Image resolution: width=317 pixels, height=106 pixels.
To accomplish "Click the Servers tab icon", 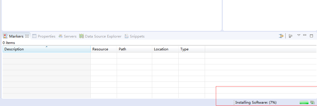I will pos(60,36).
